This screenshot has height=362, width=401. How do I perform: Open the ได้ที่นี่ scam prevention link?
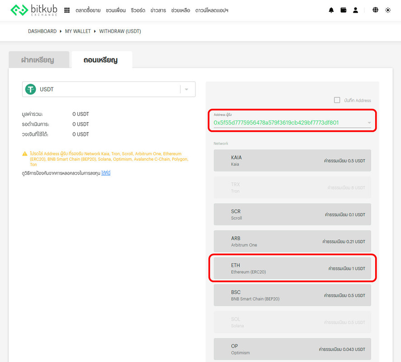pos(105,173)
